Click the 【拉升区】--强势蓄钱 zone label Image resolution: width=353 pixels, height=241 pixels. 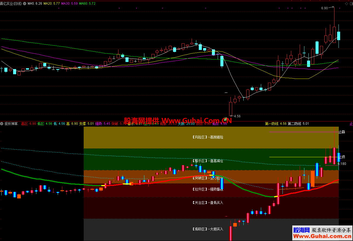pyautogui.click(x=207, y=189)
